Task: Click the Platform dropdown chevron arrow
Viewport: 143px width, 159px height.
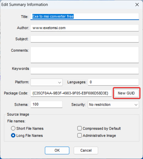Action: tap(60, 82)
